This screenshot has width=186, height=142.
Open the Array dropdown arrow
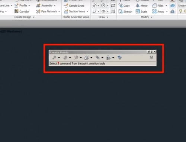(167, 11)
